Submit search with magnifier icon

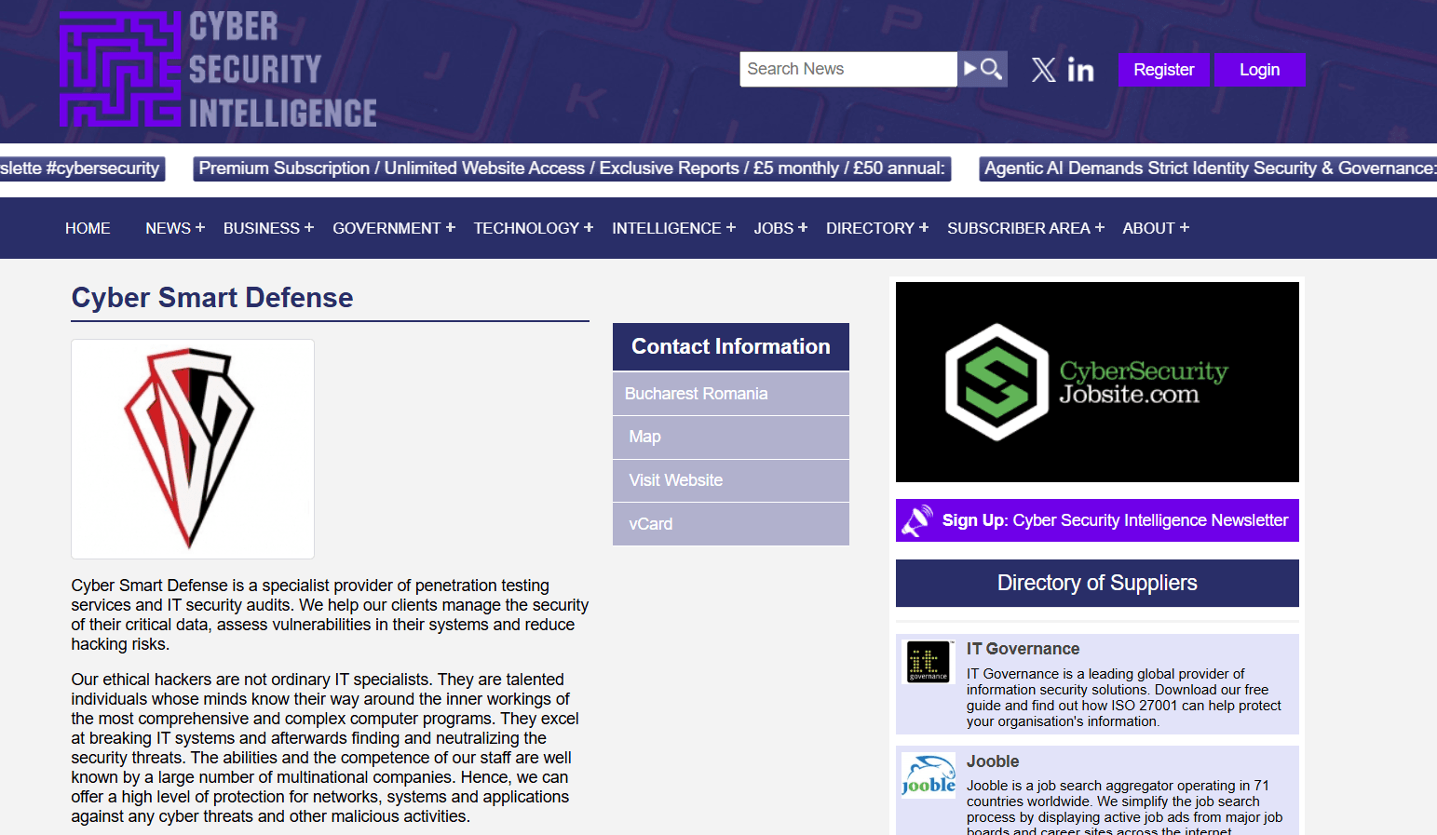click(983, 69)
